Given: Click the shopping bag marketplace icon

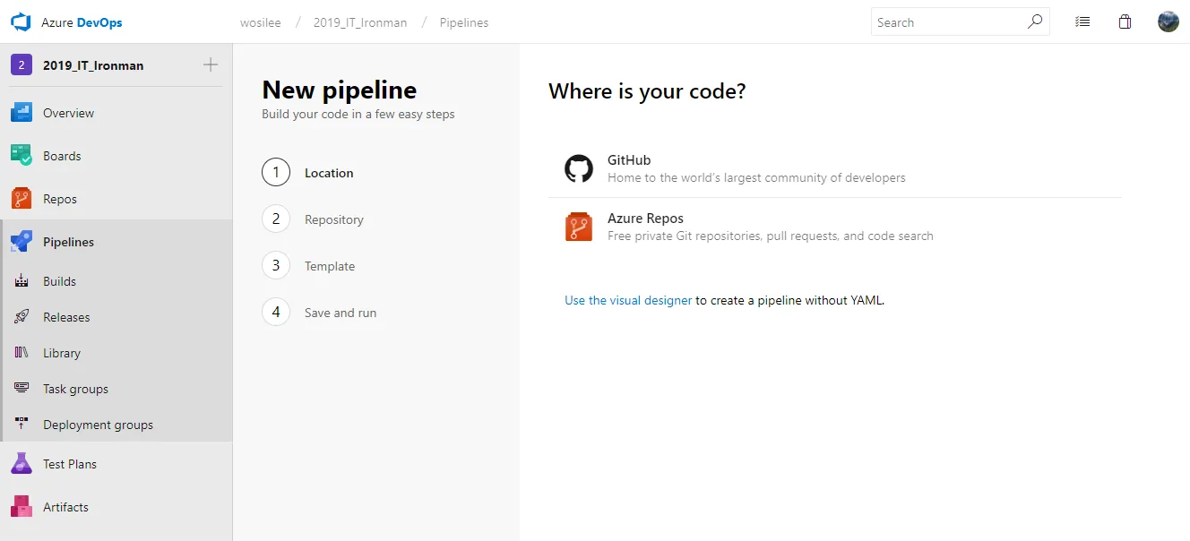Looking at the screenshot, I should coord(1125,22).
